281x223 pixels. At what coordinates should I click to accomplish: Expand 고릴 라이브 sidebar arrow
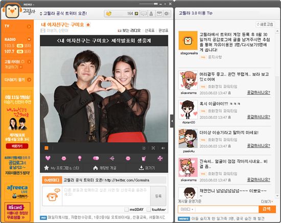(29, 62)
